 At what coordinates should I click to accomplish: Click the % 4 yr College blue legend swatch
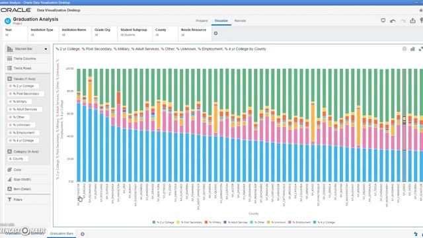pos(315,222)
